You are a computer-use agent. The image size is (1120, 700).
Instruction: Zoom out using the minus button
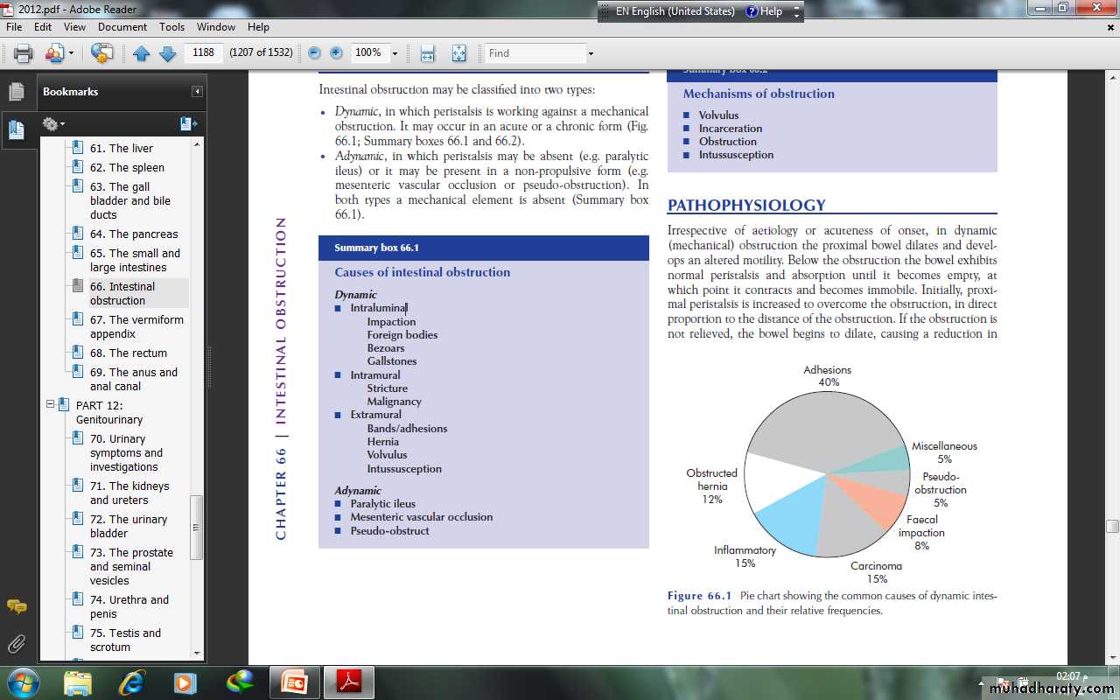click(x=315, y=53)
